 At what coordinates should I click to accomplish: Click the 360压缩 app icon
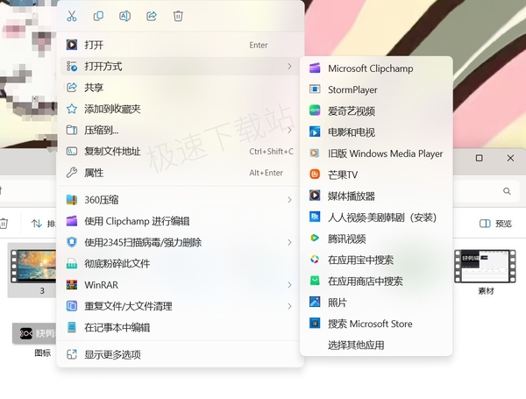(72, 200)
